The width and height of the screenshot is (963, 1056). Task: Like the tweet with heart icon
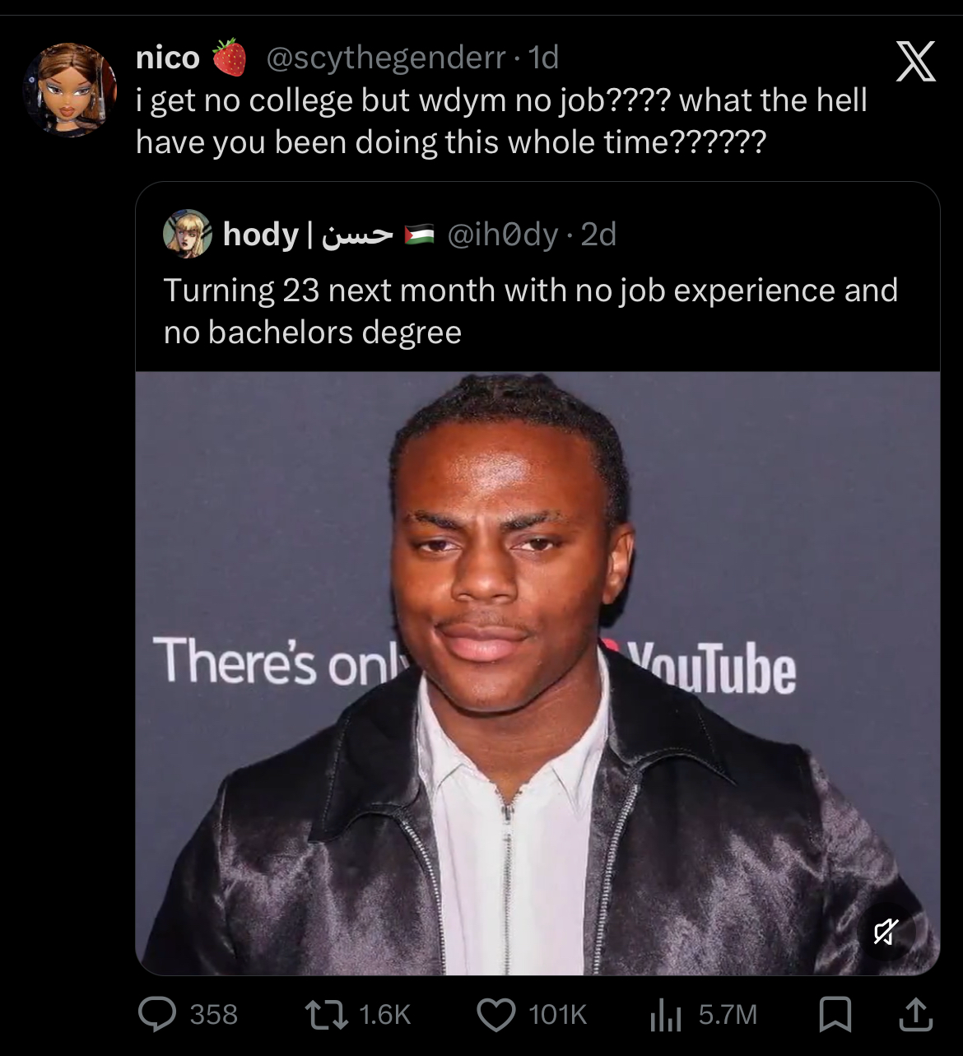click(x=496, y=1014)
